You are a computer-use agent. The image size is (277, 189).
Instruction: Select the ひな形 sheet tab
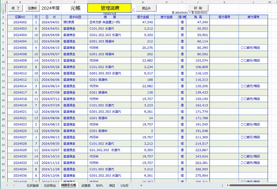124,186
